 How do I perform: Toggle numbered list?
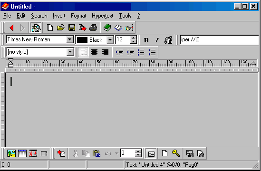(x=152, y=52)
